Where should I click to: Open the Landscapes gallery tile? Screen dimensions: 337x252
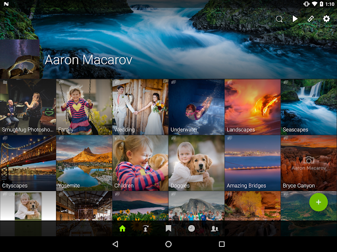click(x=253, y=107)
